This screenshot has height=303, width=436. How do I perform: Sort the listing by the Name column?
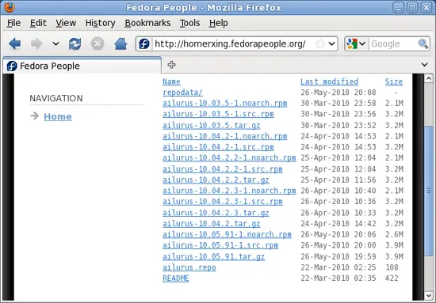tap(171, 81)
